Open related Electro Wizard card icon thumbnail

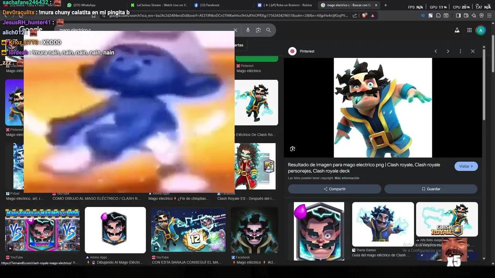coord(319,231)
